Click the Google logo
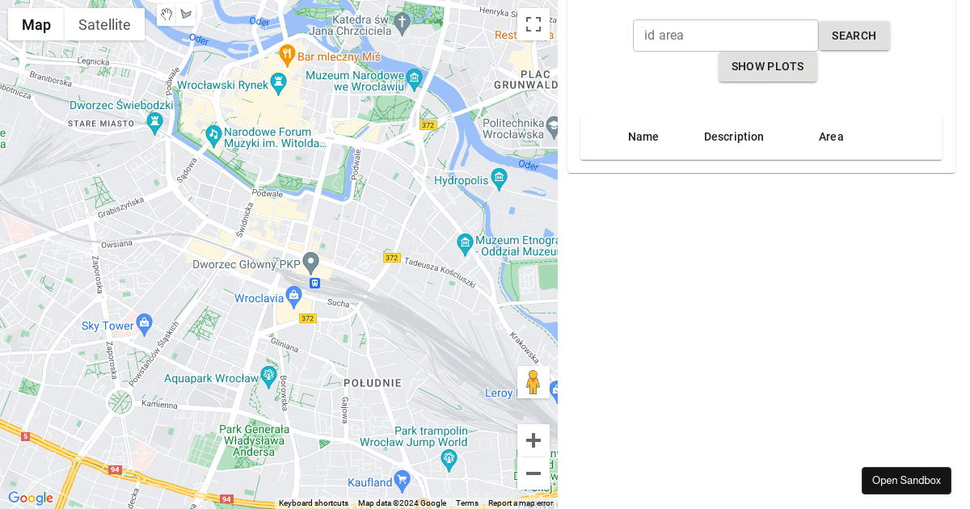The height and width of the screenshot is (509, 970). click(31, 498)
